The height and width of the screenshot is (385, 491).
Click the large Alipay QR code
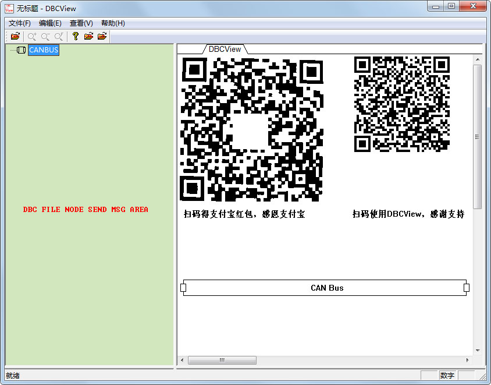[x=251, y=129]
